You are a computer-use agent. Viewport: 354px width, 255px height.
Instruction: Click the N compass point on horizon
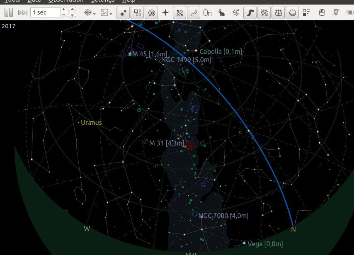coord(293,229)
